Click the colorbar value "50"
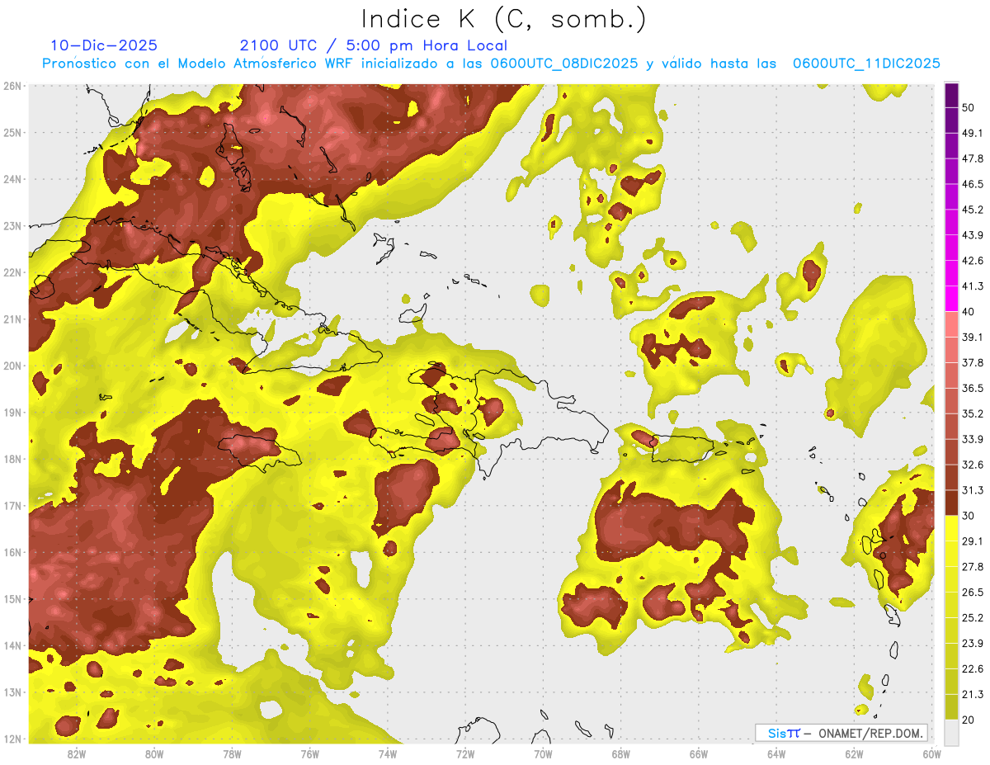This screenshot has height=765, width=990. click(x=969, y=107)
